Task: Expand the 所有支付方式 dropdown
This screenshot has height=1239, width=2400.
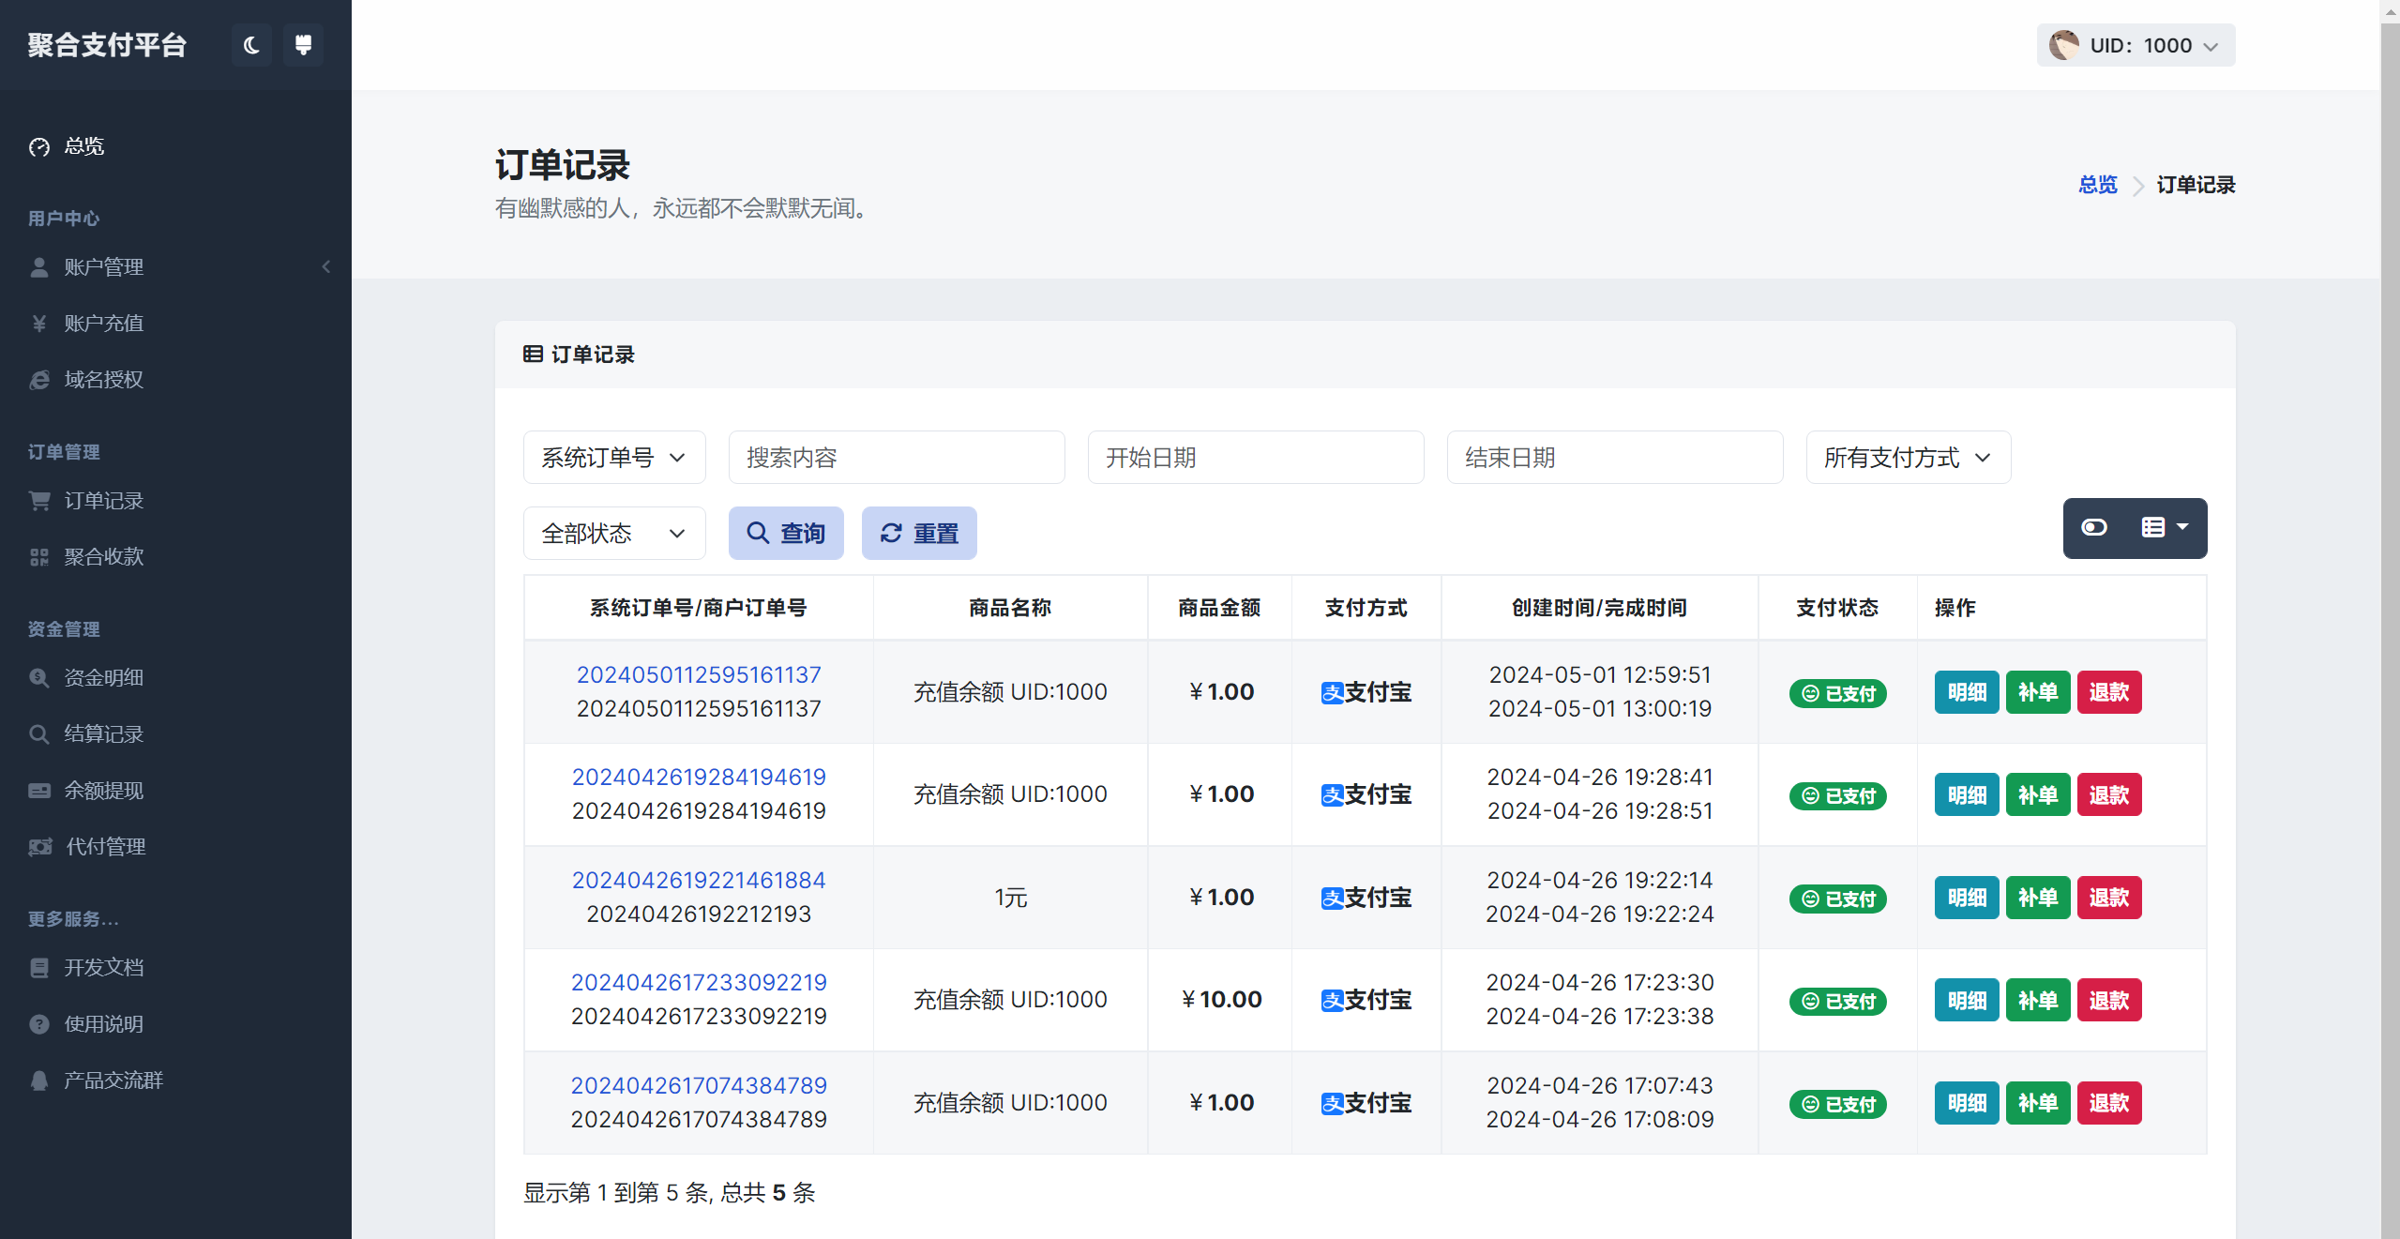Action: [x=1907, y=458]
